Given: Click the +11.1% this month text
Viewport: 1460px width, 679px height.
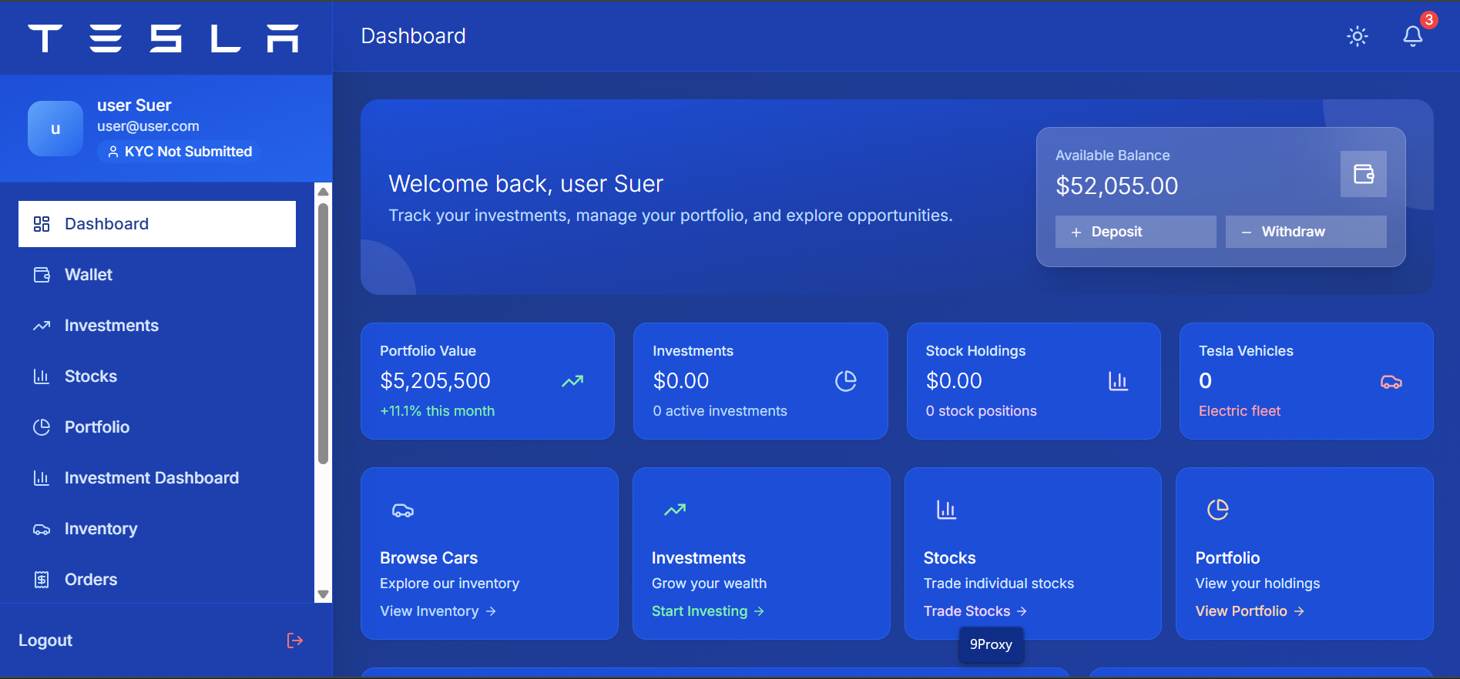Looking at the screenshot, I should [x=438, y=411].
